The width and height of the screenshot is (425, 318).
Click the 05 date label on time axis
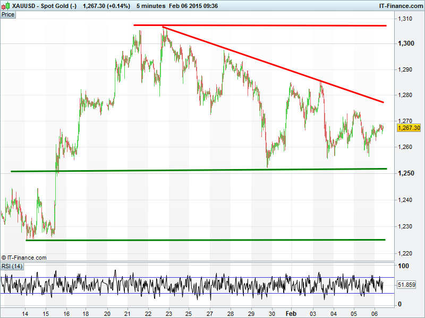(354, 314)
